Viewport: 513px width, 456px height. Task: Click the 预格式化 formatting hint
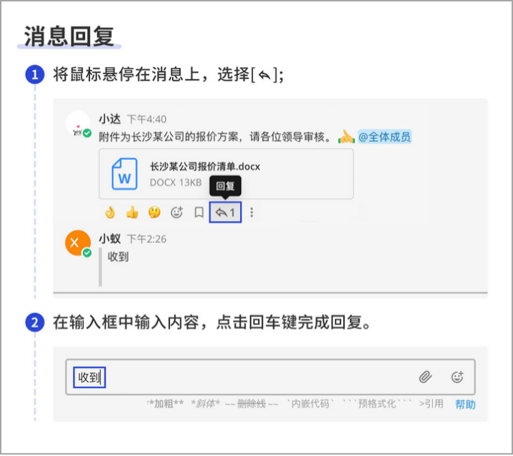point(377,404)
